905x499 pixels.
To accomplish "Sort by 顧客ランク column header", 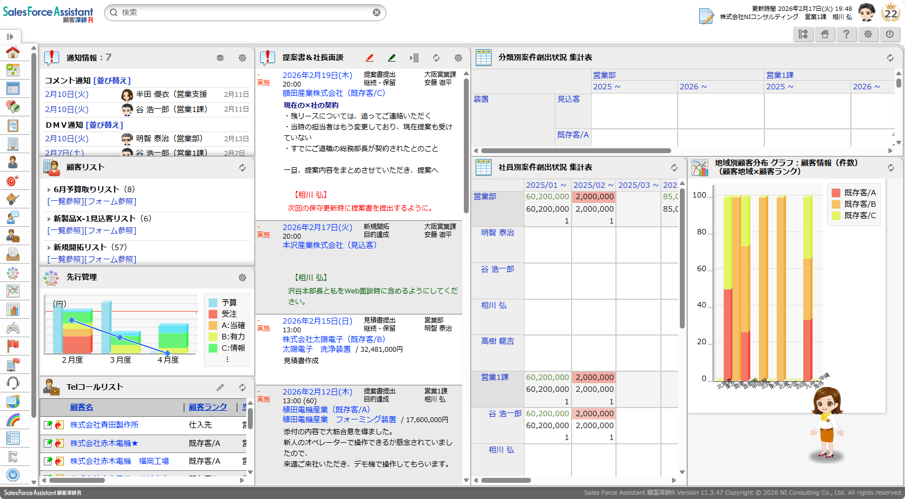I will point(208,407).
